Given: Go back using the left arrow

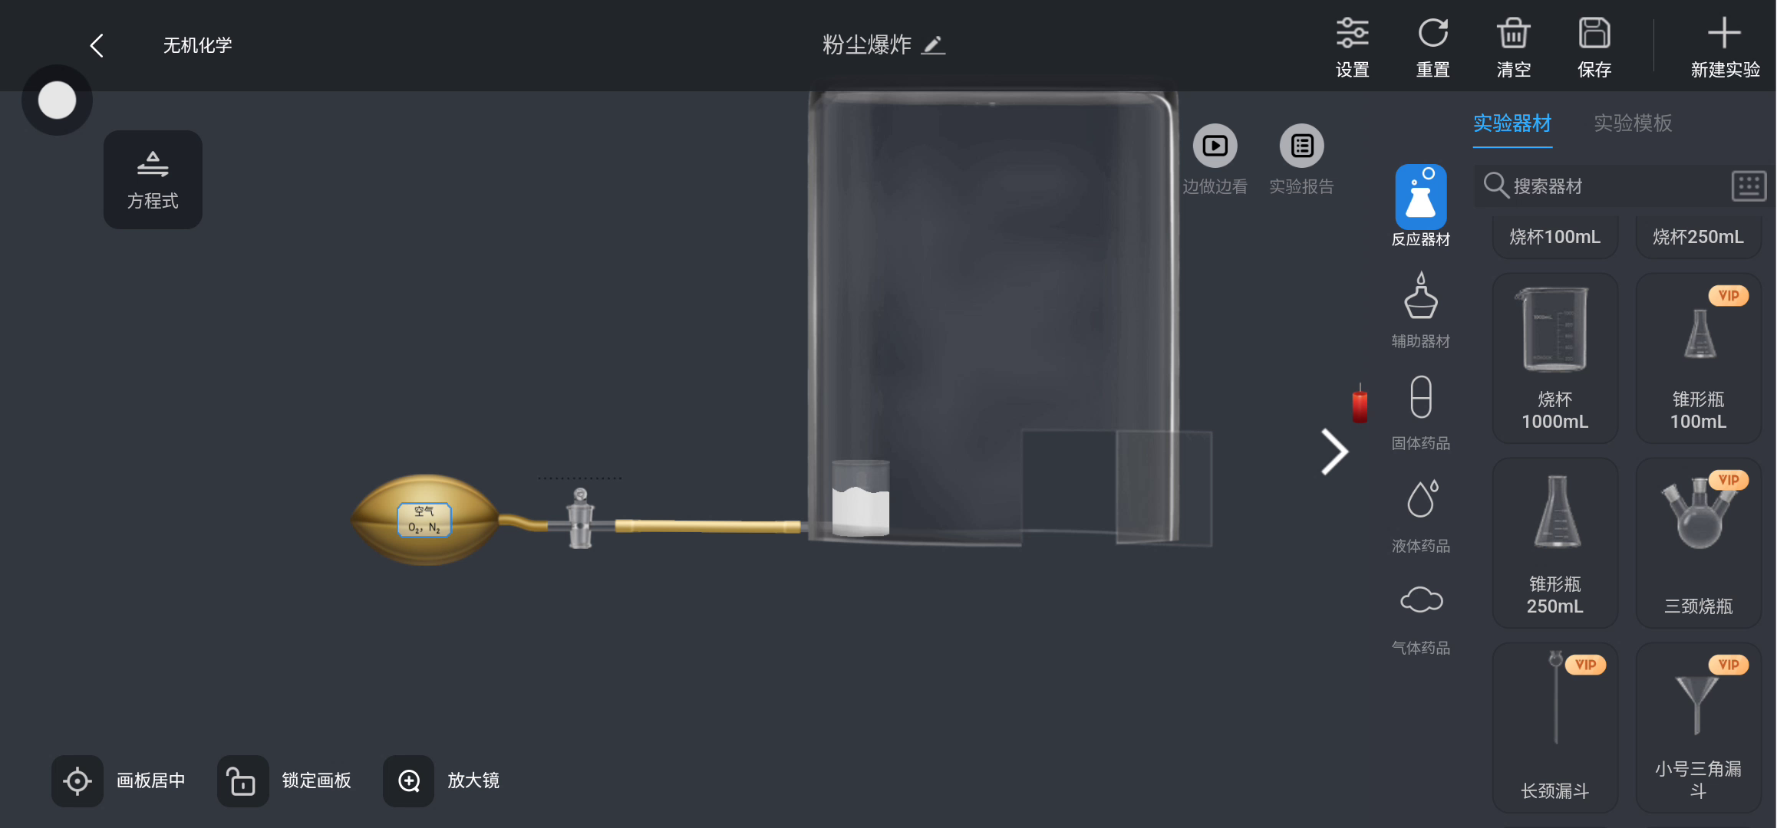Looking at the screenshot, I should pyautogui.click(x=97, y=45).
